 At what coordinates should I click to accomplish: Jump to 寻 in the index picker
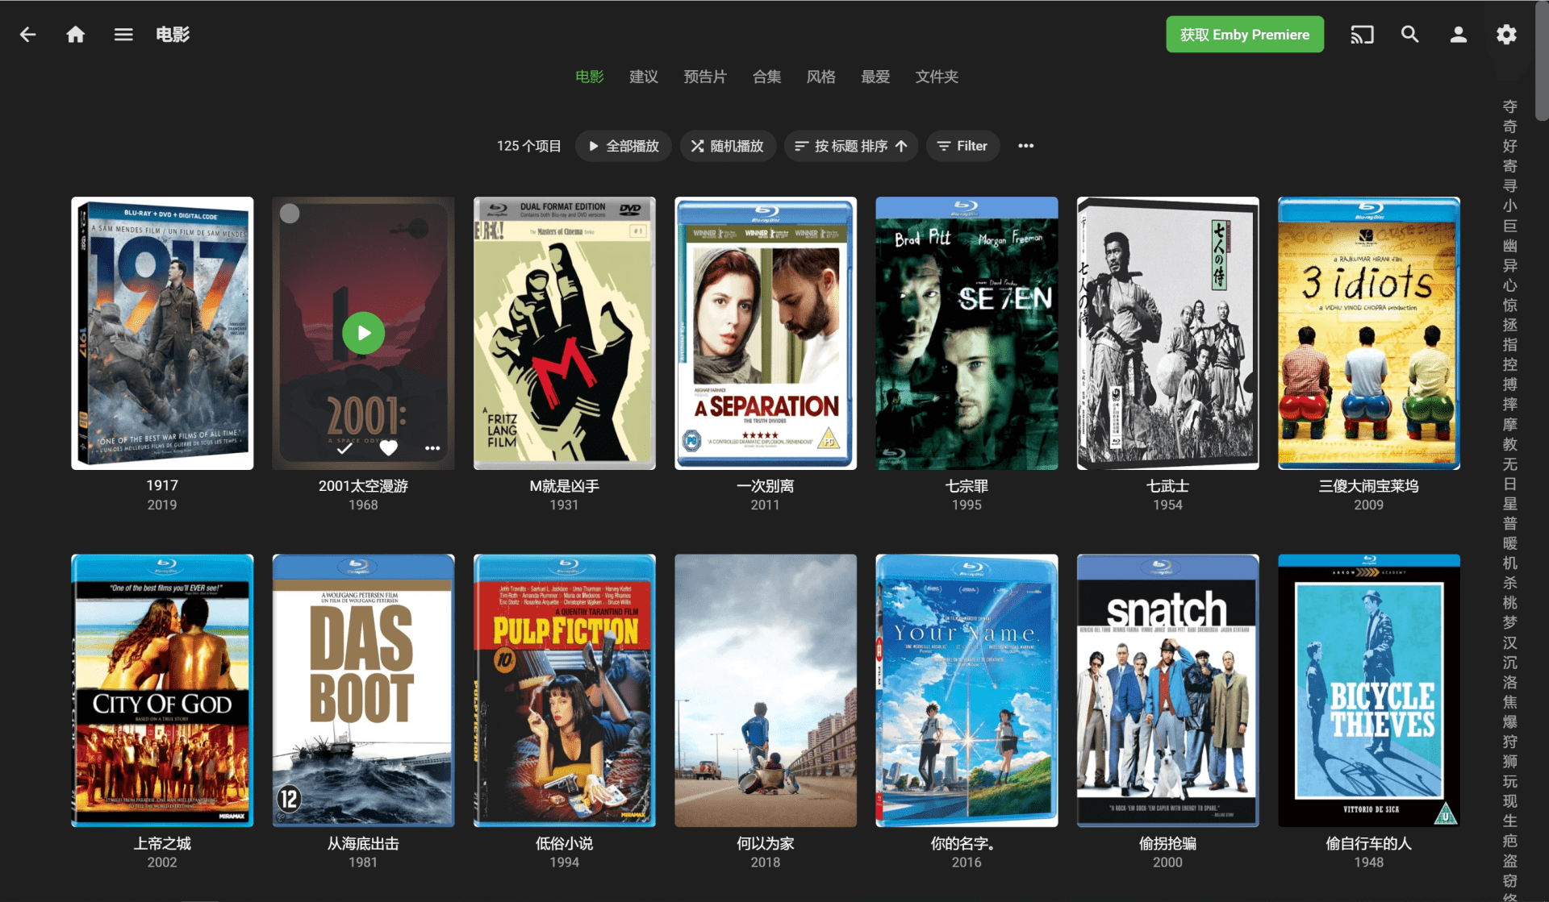[x=1510, y=186]
